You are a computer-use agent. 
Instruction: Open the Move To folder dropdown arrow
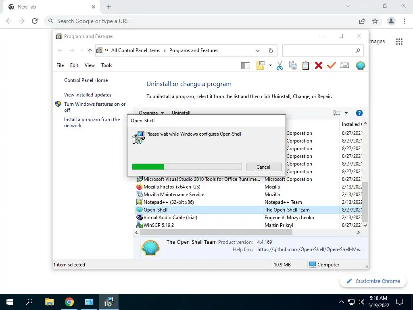(270, 65)
